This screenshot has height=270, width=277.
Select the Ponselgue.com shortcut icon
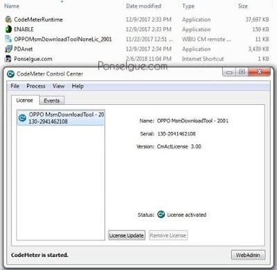point(8,59)
